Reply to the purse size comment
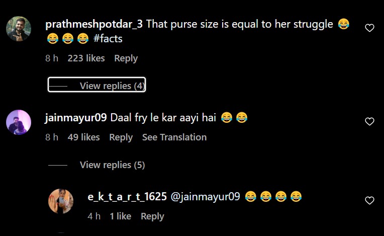 pyautogui.click(x=126, y=58)
